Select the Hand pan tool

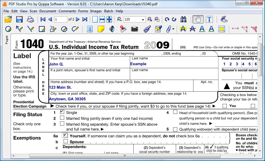click(198, 20)
